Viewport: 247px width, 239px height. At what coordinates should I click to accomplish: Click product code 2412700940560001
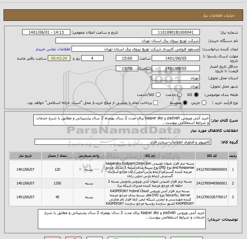(x=212, y=183)
